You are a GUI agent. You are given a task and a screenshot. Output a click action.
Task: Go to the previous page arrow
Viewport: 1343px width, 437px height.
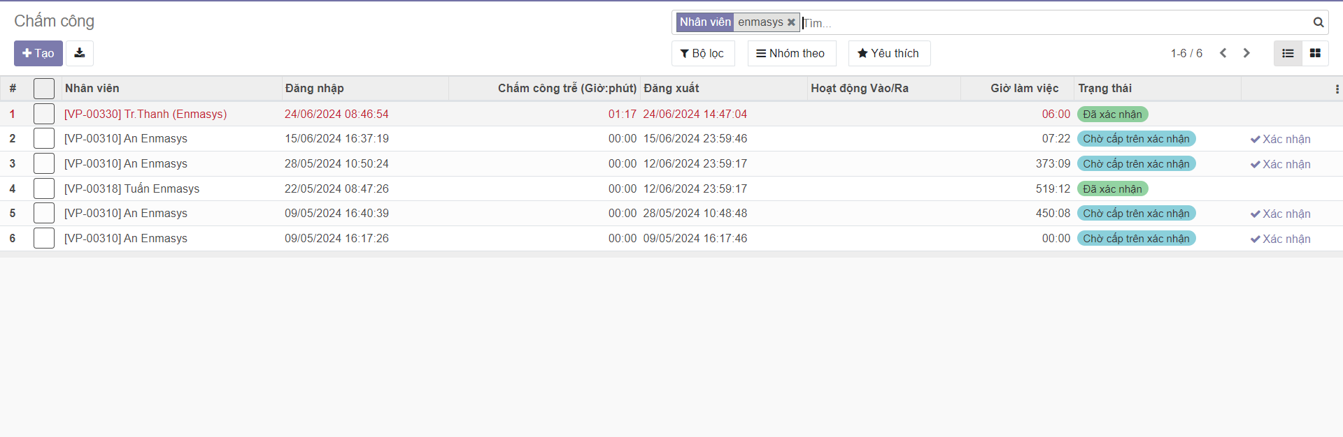[x=1223, y=53]
